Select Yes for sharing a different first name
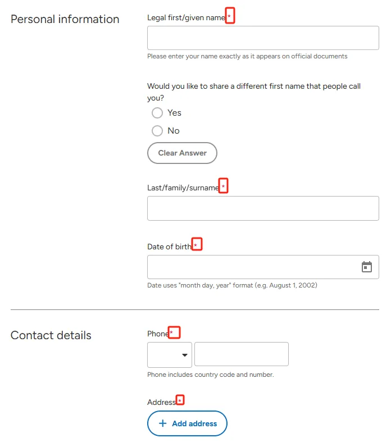This screenshot has height=447, width=391. click(x=157, y=113)
